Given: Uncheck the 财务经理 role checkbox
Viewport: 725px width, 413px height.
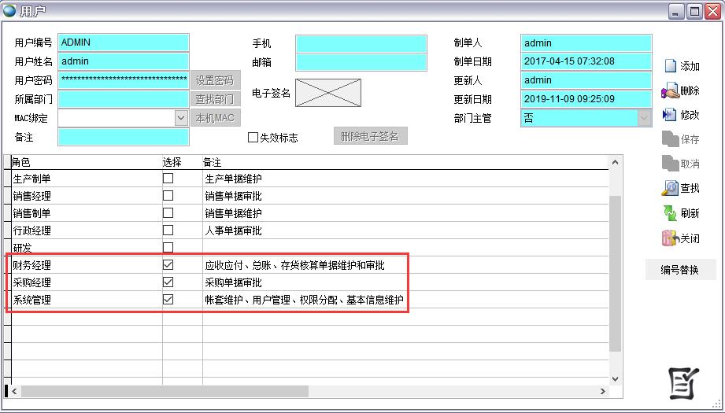Looking at the screenshot, I should click(x=168, y=265).
